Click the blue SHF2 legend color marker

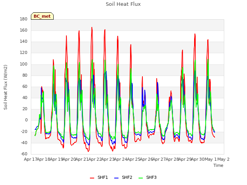(116, 178)
